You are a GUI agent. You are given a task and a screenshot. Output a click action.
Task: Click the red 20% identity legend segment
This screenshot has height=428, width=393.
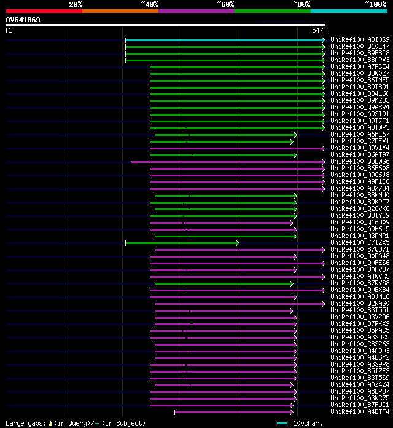(x=44, y=11)
